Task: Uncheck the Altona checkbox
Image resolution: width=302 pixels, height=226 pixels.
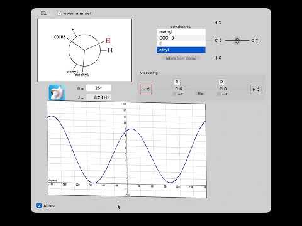Action: 39,205
